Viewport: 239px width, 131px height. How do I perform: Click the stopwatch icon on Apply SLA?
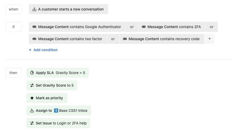(x=32, y=73)
